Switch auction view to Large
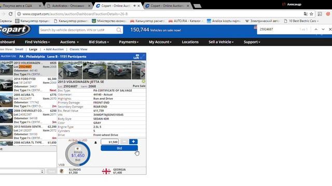This screenshot has height=186, width=332. click(33, 50)
